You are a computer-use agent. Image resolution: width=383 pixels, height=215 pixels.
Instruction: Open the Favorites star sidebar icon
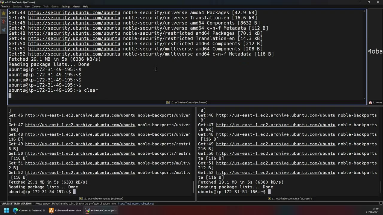coord(4,13)
